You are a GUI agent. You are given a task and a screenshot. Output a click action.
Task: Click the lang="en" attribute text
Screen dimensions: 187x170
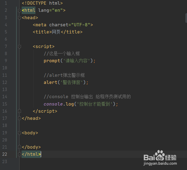point(52,10)
